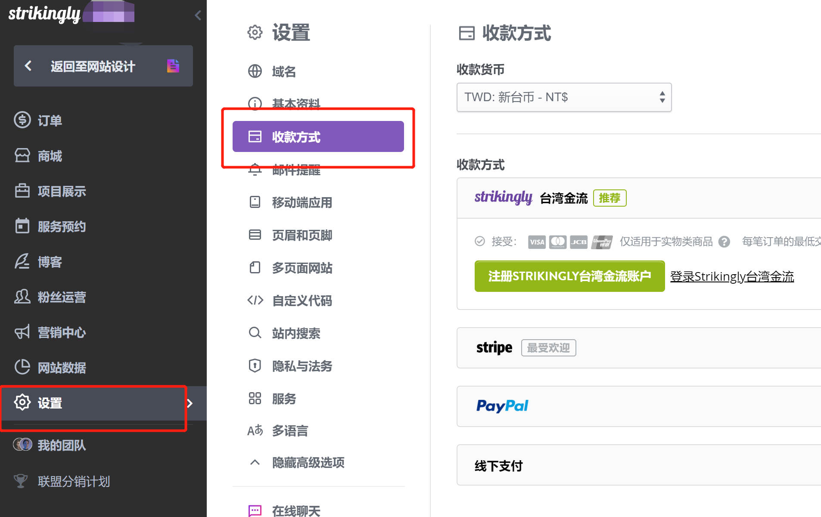This screenshot has height=517, width=821.
Task: Click the strikingly logo in the sidebar header
Action: [44, 14]
